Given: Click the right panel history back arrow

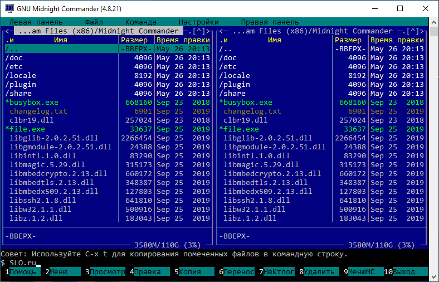Looking at the screenshot, I should [x=221, y=31].
